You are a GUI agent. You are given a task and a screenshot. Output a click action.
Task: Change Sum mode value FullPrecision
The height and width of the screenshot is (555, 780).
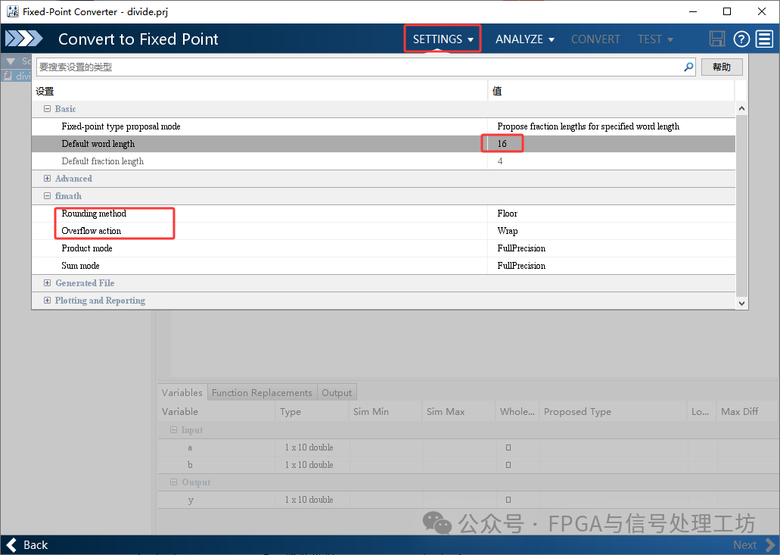[611, 265]
